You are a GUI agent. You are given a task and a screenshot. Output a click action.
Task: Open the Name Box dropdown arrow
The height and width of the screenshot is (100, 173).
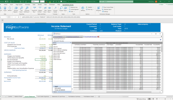tap(6, 17)
